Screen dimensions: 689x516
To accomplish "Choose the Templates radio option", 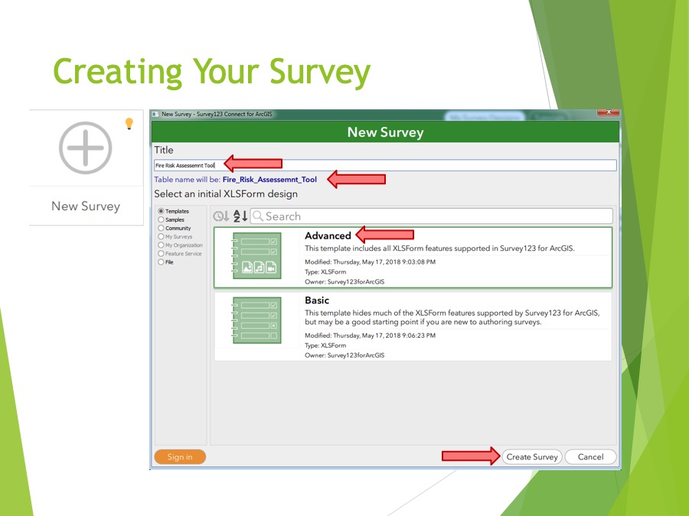I will pos(174,211).
